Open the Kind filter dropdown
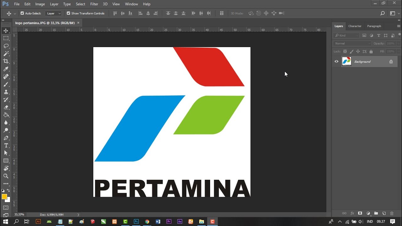Image resolution: width=402 pixels, height=226 pixels. [x=347, y=35]
